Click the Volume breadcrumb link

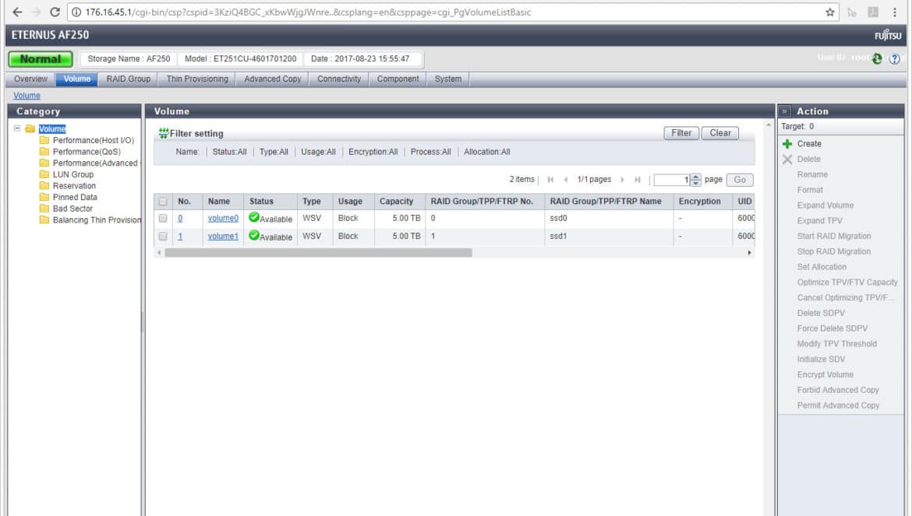pyautogui.click(x=27, y=96)
